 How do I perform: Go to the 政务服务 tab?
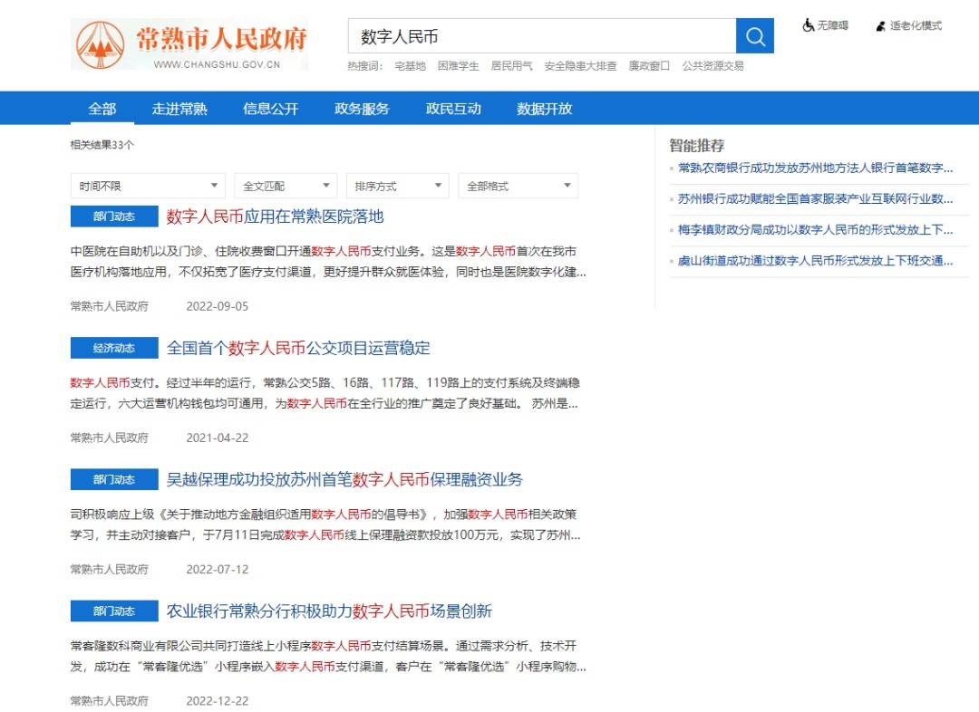(362, 109)
